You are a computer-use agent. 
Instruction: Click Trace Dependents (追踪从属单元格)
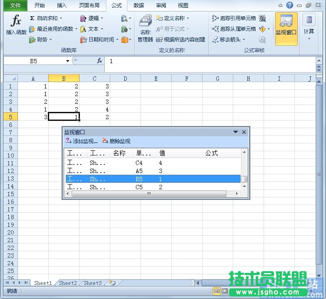coord(234,29)
